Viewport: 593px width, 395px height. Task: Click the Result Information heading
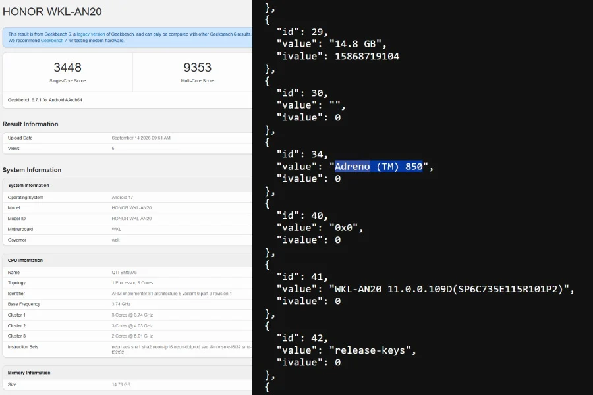point(30,124)
